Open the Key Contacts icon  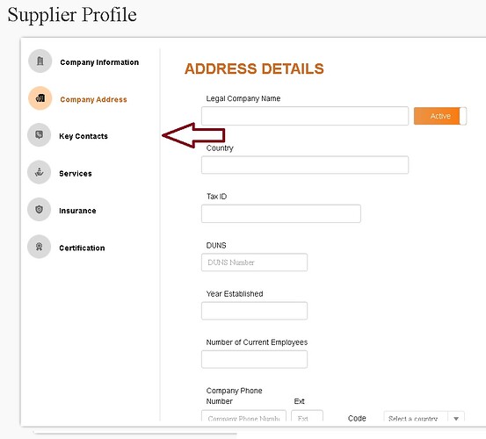coord(39,135)
